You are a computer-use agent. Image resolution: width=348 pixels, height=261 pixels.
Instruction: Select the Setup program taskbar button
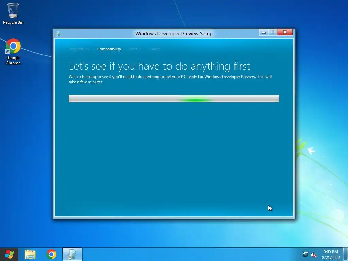(x=72, y=254)
